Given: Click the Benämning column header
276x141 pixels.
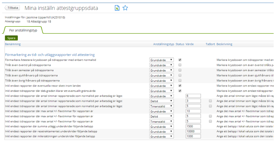Looking at the screenshot, I should click(13, 44).
